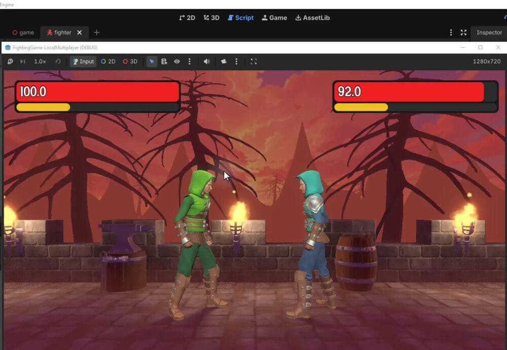Reset the game speed
Image resolution: width=507 pixels, height=350 pixels.
58,61
